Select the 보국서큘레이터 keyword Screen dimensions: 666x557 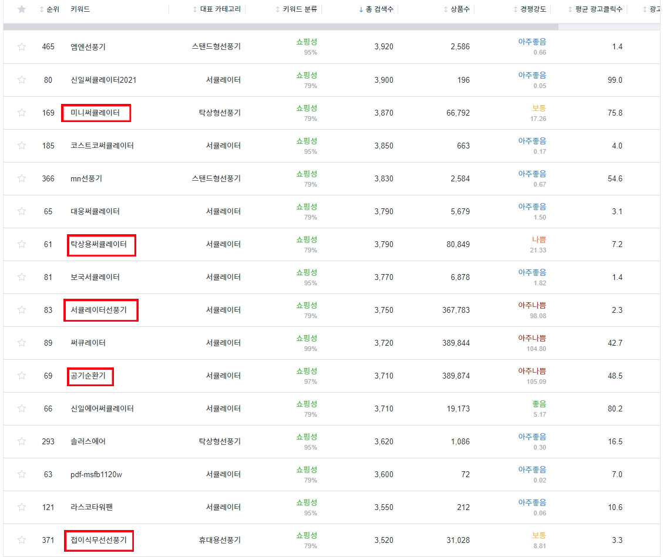pos(95,277)
